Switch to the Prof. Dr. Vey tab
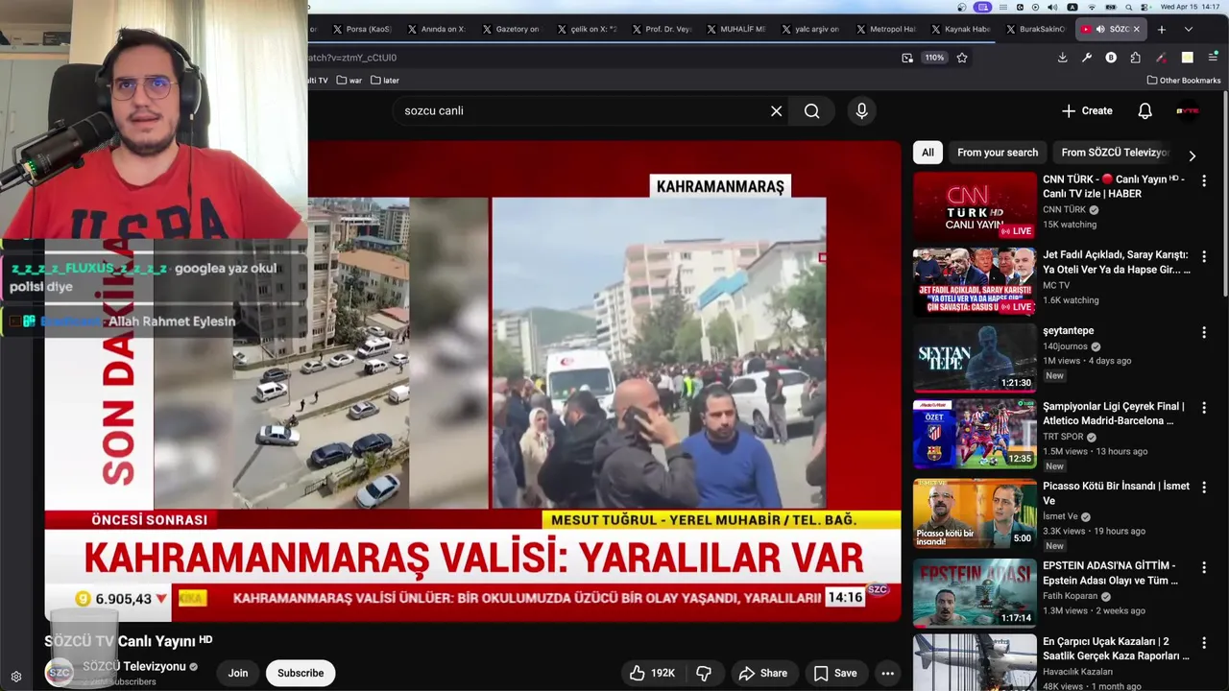Image resolution: width=1229 pixels, height=691 pixels. pos(660,30)
